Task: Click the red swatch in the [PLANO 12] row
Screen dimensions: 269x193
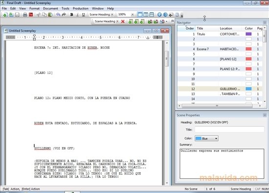Action: pyautogui.click(x=248, y=59)
